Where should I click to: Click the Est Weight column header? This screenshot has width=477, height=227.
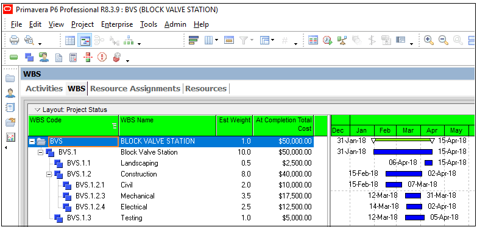pyautogui.click(x=235, y=125)
